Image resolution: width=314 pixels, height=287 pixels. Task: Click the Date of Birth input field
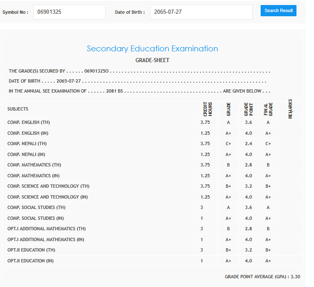201,12
